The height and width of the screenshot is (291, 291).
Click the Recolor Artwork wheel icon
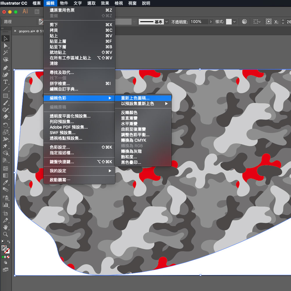click(x=244, y=22)
